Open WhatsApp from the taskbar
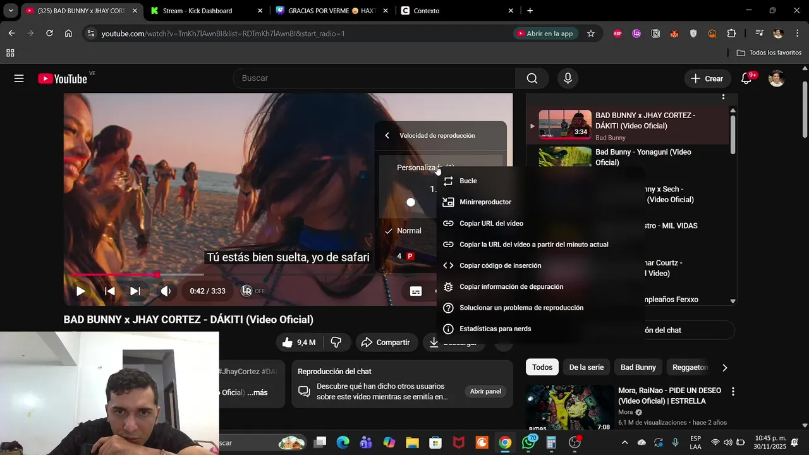The image size is (809, 455). (x=529, y=442)
